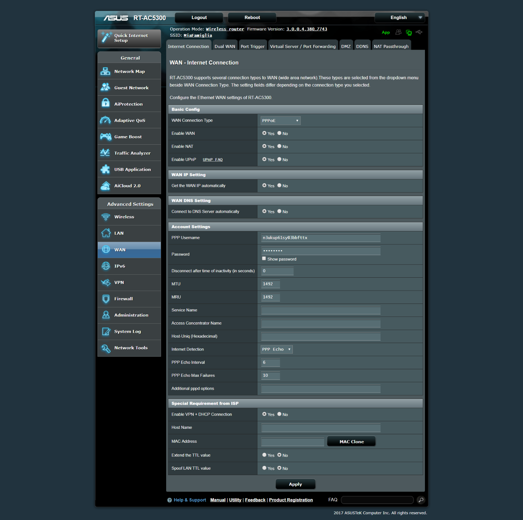Click the ASUS logo

click(x=116, y=18)
